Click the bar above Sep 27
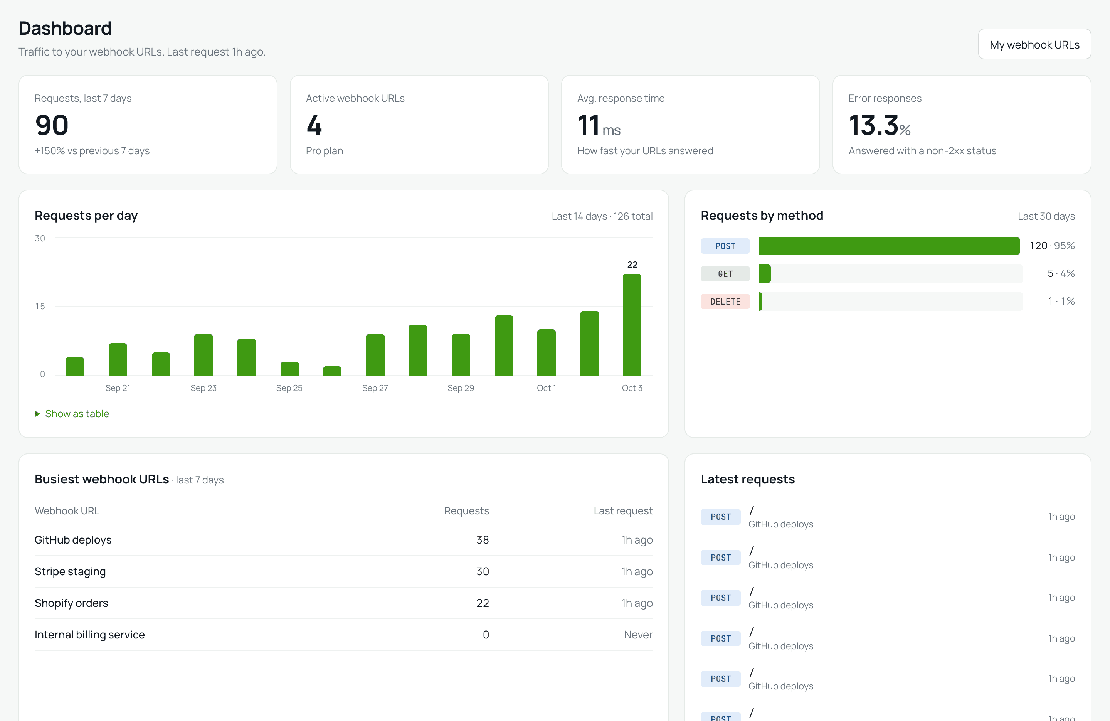This screenshot has height=721, width=1110. click(x=375, y=355)
